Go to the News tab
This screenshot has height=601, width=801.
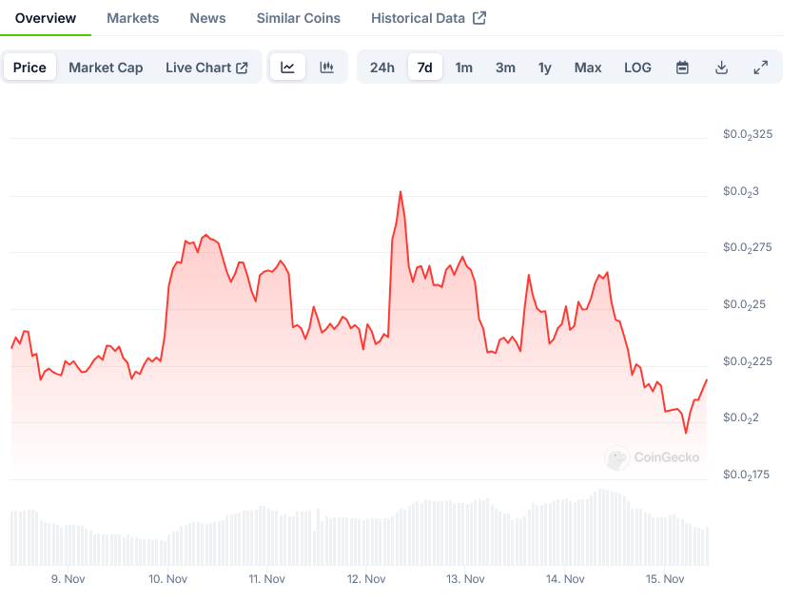pos(207,18)
